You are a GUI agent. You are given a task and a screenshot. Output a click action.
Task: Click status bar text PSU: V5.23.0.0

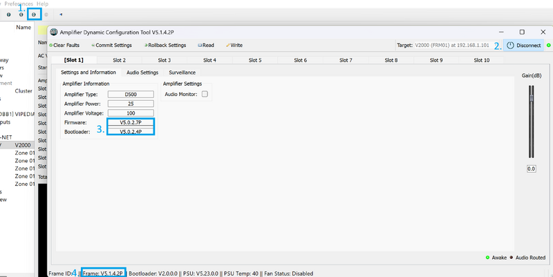200,274
